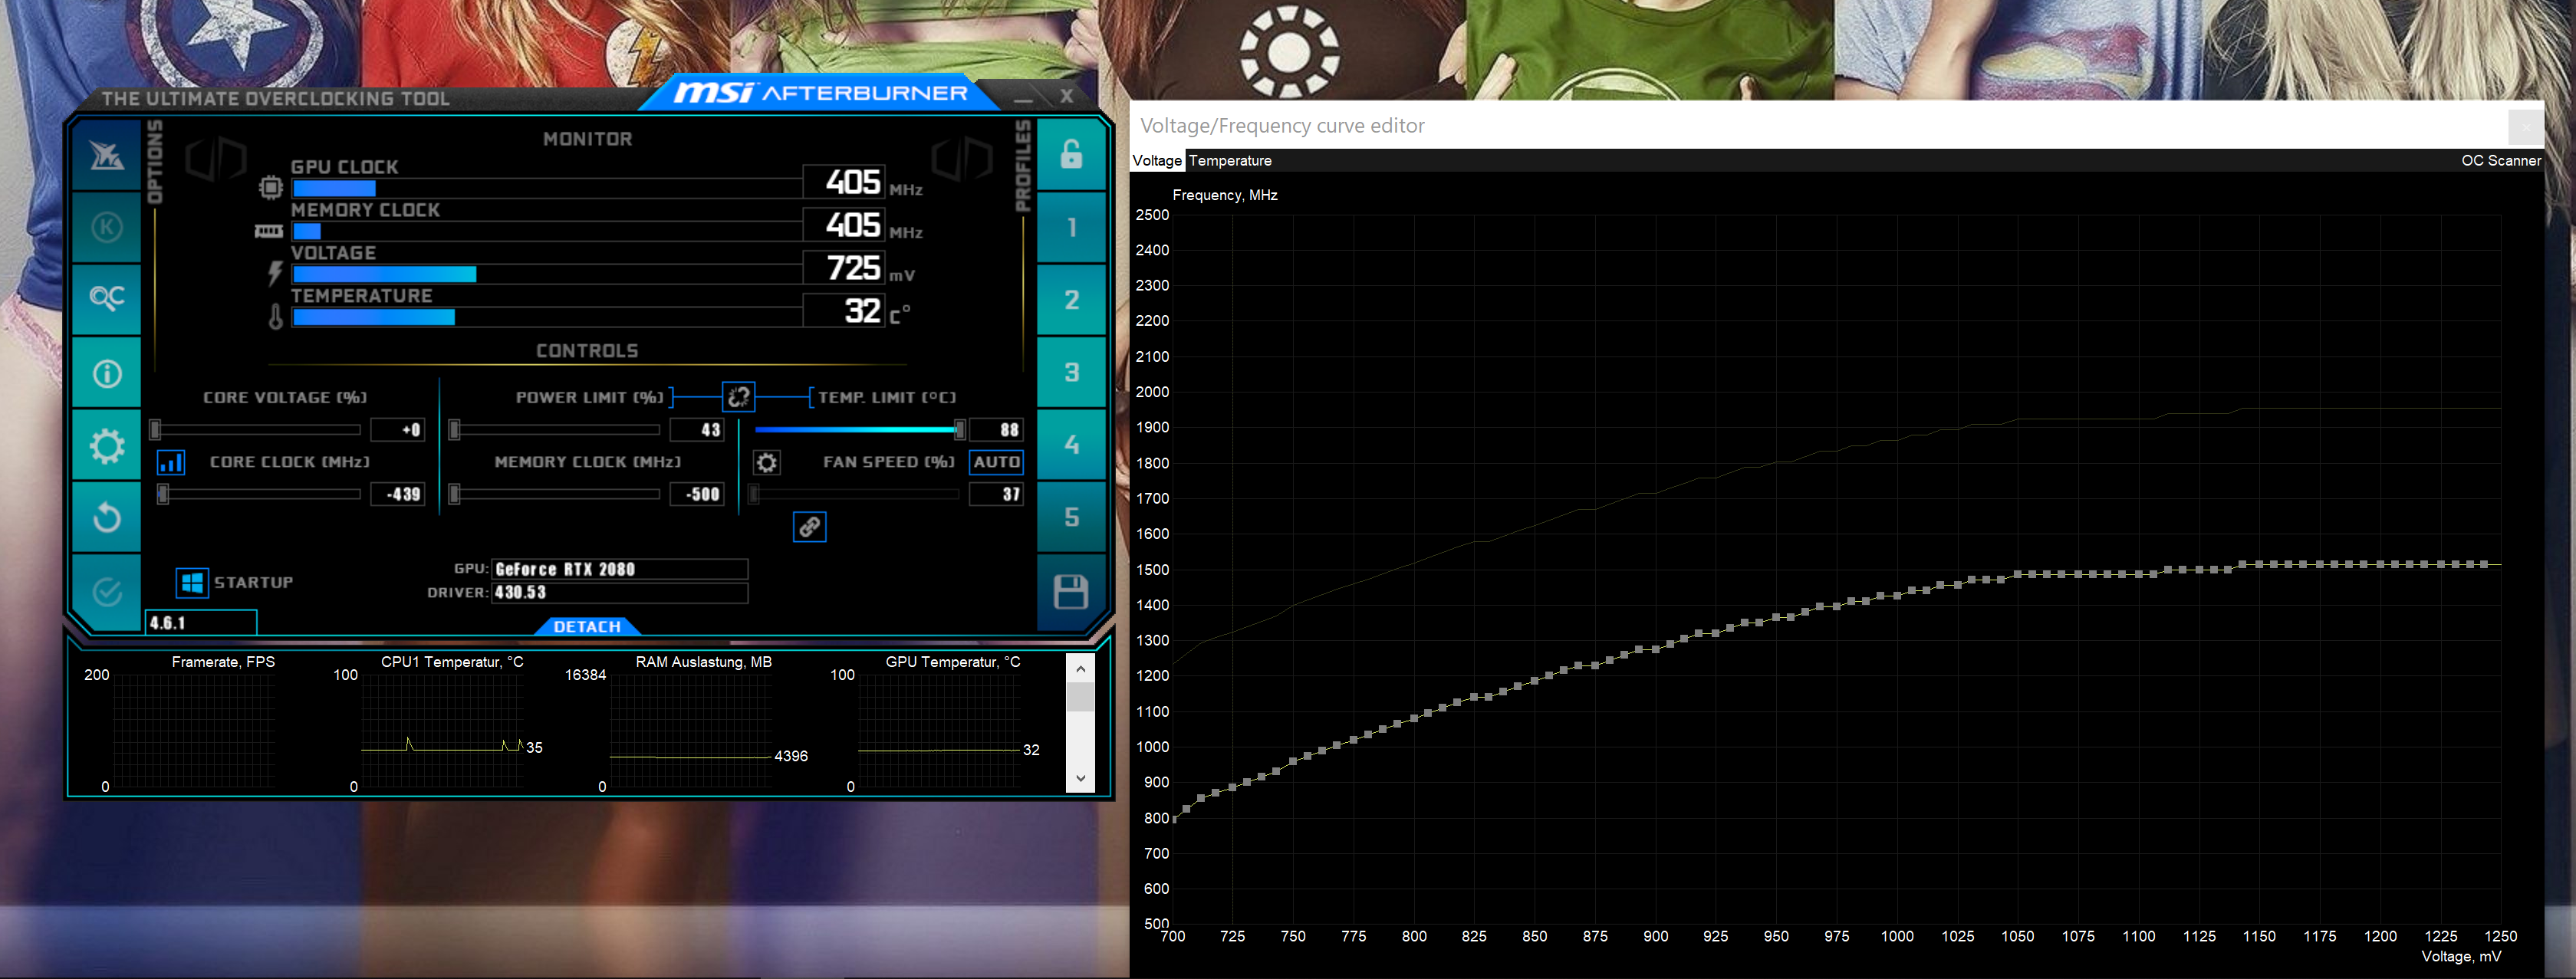Open the OC Scanner magnifier icon
This screenshot has height=979, width=2576.
tap(107, 298)
